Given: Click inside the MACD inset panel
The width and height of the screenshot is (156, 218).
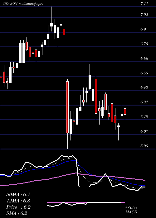Looking at the screenshot, I should click(x=86, y=202).
